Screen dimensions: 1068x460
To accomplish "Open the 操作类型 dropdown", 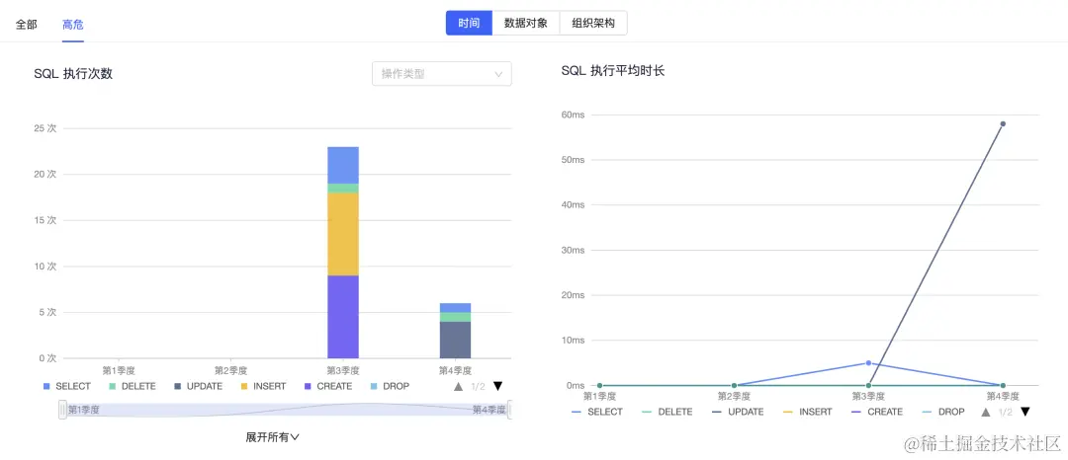I will pyautogui.click(x=441, y=73).
